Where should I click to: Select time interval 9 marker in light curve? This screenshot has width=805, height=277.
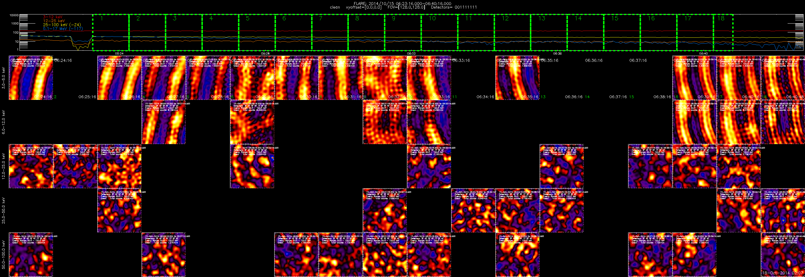pyautogui.click(x=394, y=19)
